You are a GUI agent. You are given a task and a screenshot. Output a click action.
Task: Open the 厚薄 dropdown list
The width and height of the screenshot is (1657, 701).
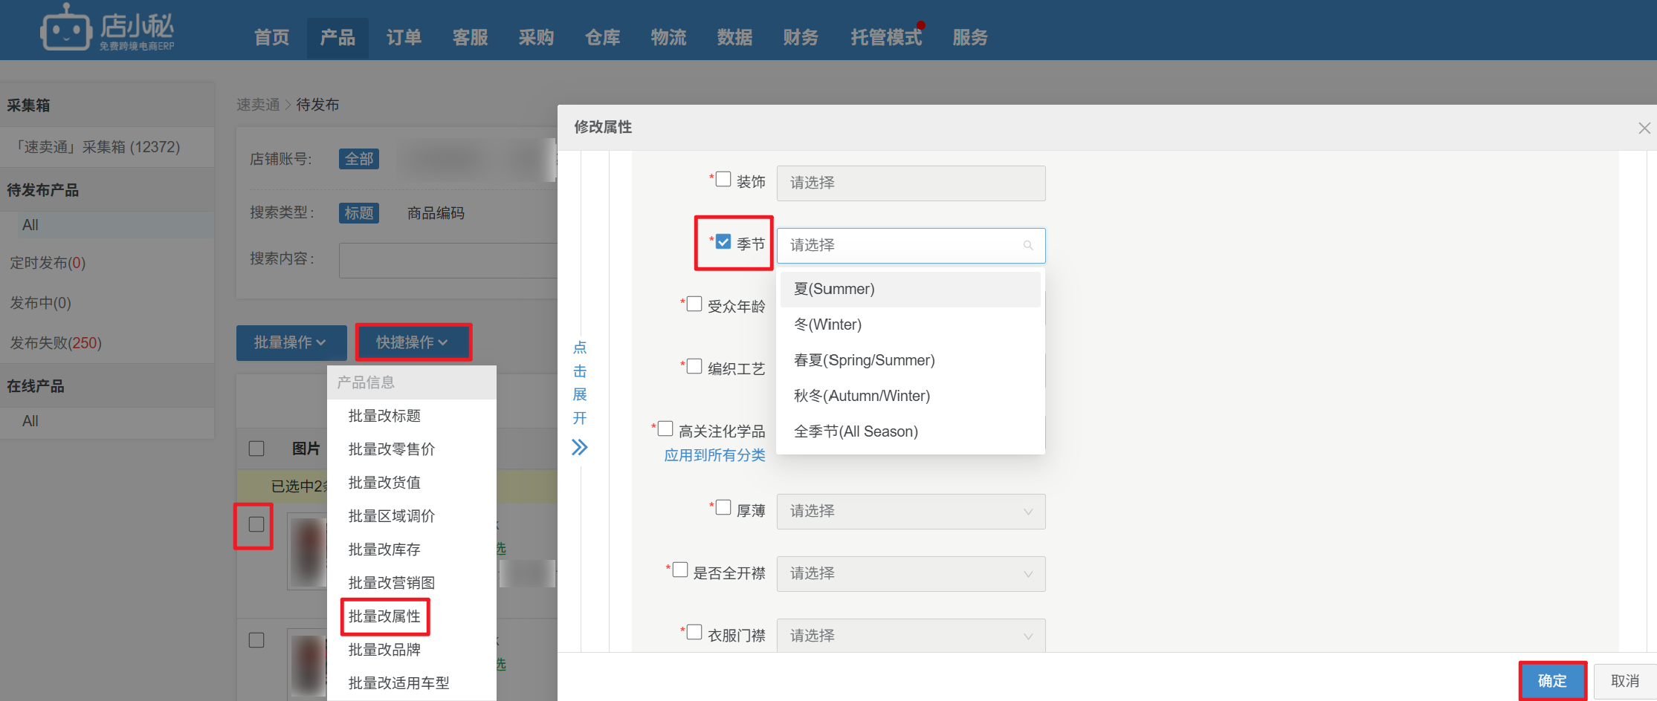tap(911, 512)
